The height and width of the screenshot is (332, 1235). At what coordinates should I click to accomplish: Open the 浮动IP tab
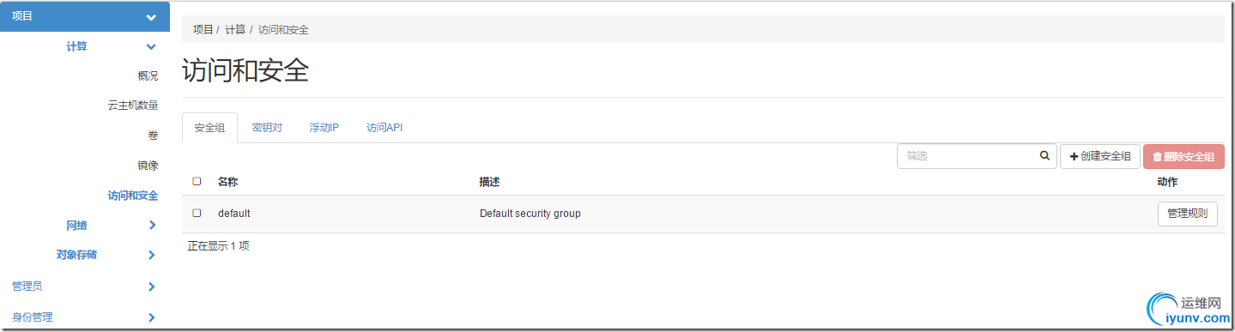[x=324, y=127]
